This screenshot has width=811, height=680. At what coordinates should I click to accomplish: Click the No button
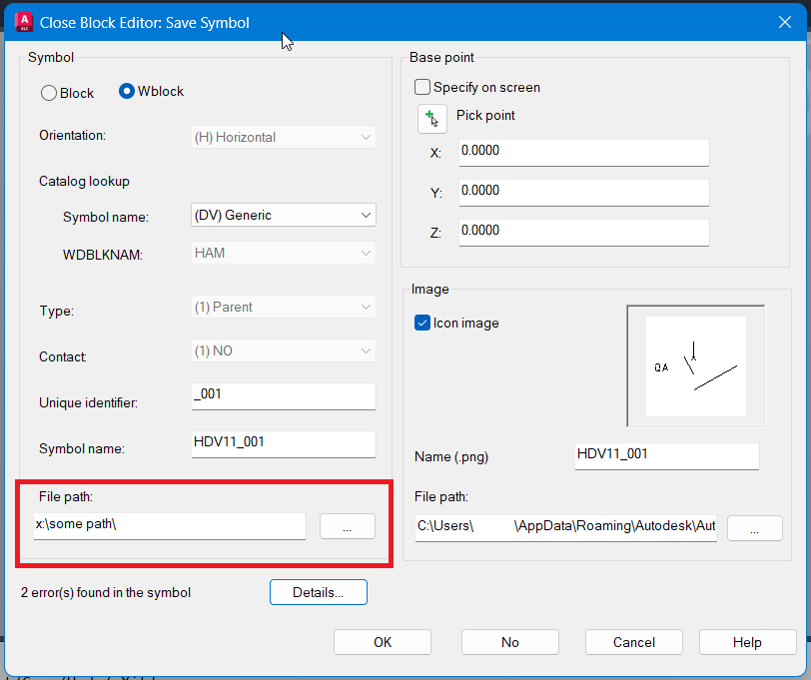tap(509, 642)
